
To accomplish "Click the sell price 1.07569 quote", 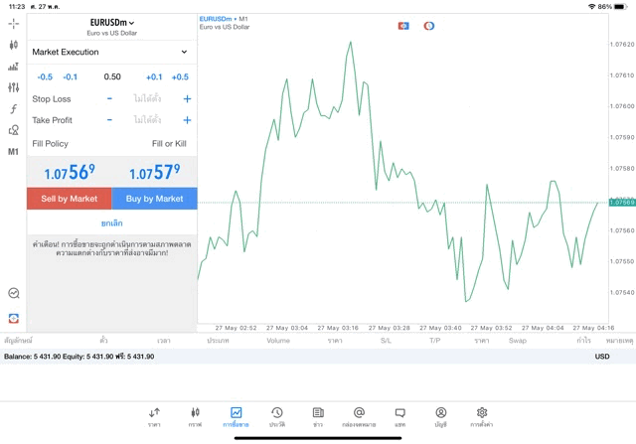I will (70, 172).
